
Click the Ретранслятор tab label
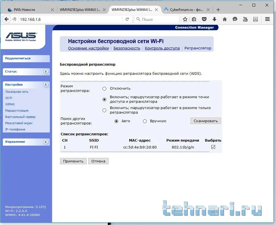coord(198,48)
